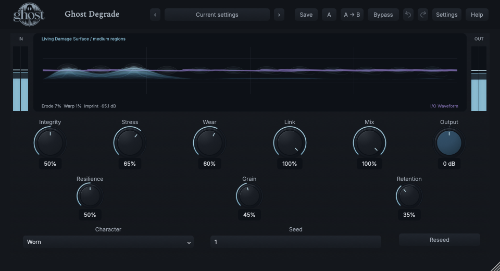Click the Mix knob

(369, 143)
